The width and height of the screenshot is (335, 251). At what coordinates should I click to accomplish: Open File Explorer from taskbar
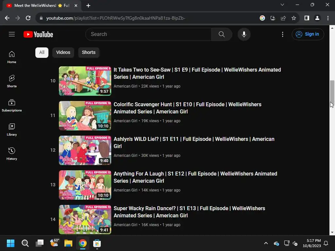point(68,243)
